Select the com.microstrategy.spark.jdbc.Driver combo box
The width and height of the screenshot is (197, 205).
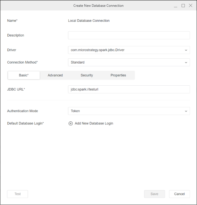[x=129, y=50]
